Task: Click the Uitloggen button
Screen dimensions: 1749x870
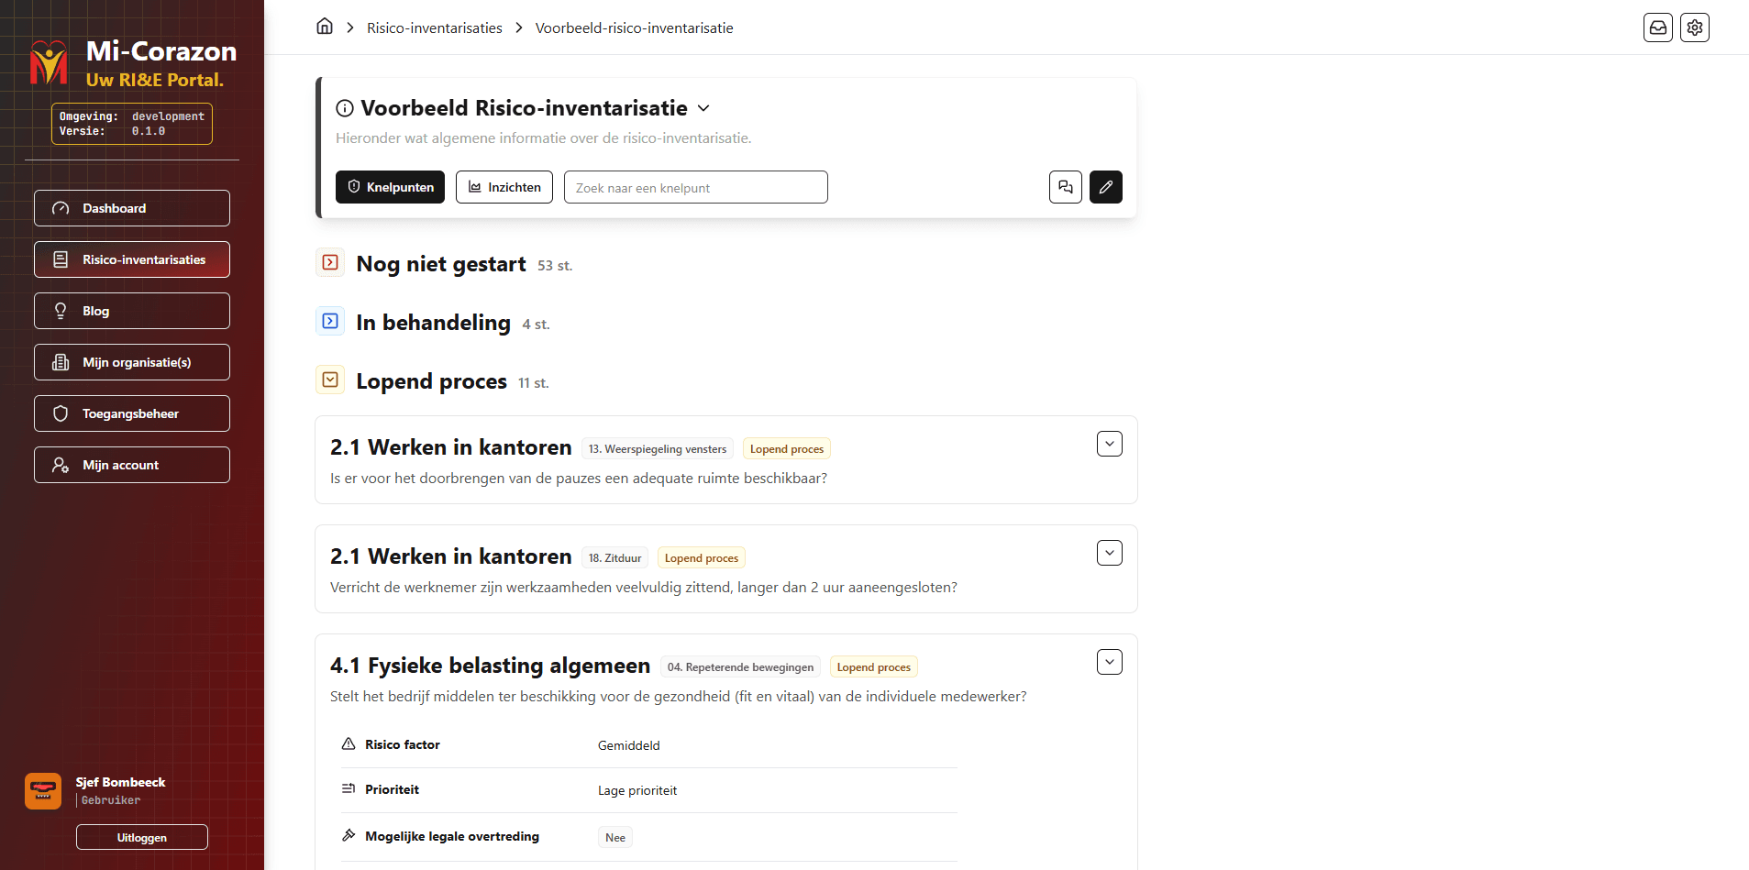Action: [142, 837]
